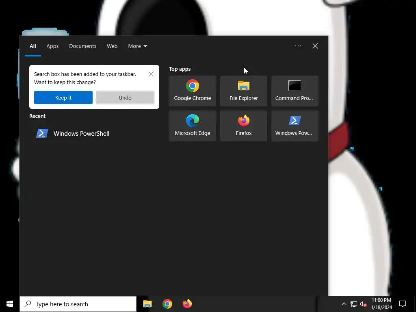
Task: Open Windows PowerShell tile in Top apps
Action: coord(295,126)
